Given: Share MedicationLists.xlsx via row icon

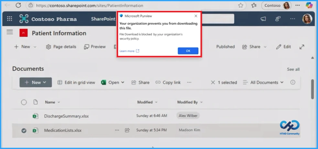Looking at the screenshot, I should (x=127, y=130).
